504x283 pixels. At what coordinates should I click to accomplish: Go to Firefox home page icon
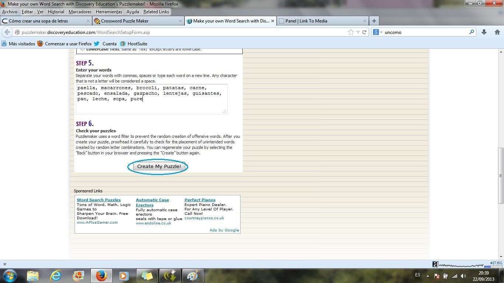[497, 32]
